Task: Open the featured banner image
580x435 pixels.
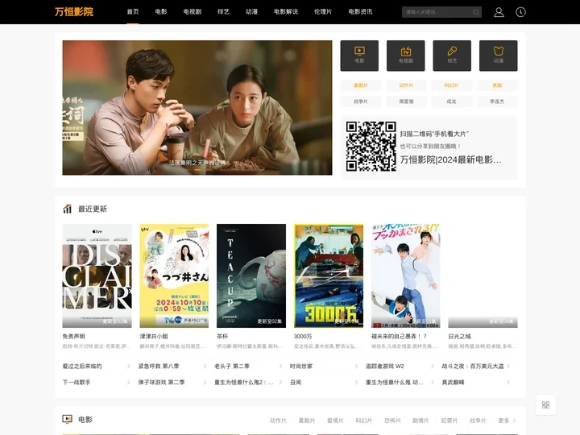Action: (197, 108)
